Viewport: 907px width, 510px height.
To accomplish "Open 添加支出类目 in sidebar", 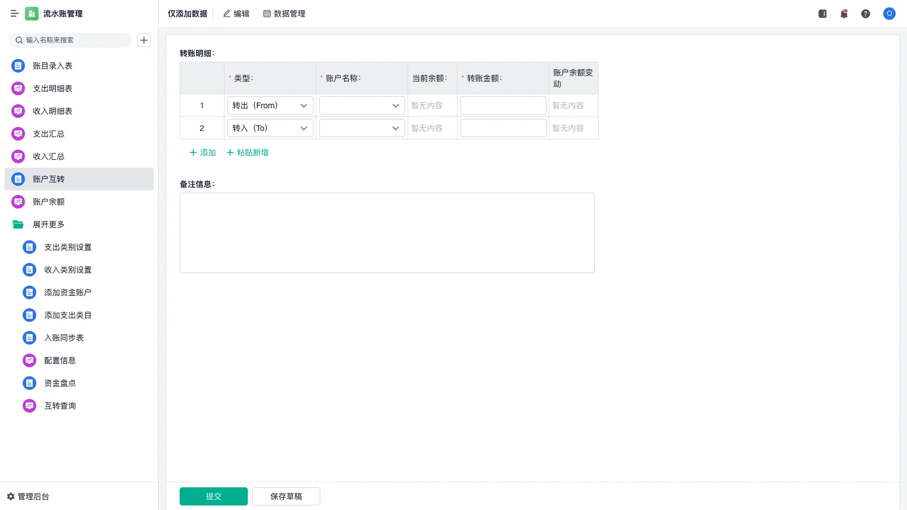I will point(79,315).
